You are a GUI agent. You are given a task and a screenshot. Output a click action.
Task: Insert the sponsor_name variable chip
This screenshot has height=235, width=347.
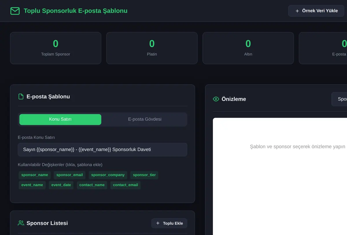point(35,175)
